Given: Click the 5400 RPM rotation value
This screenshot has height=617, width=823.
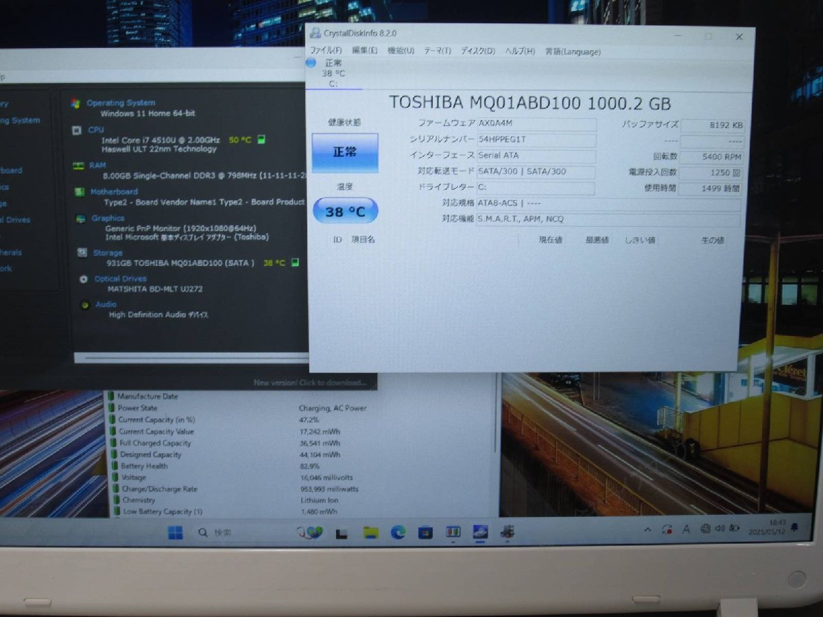Looking at the screenshot, I should (713, 157).
